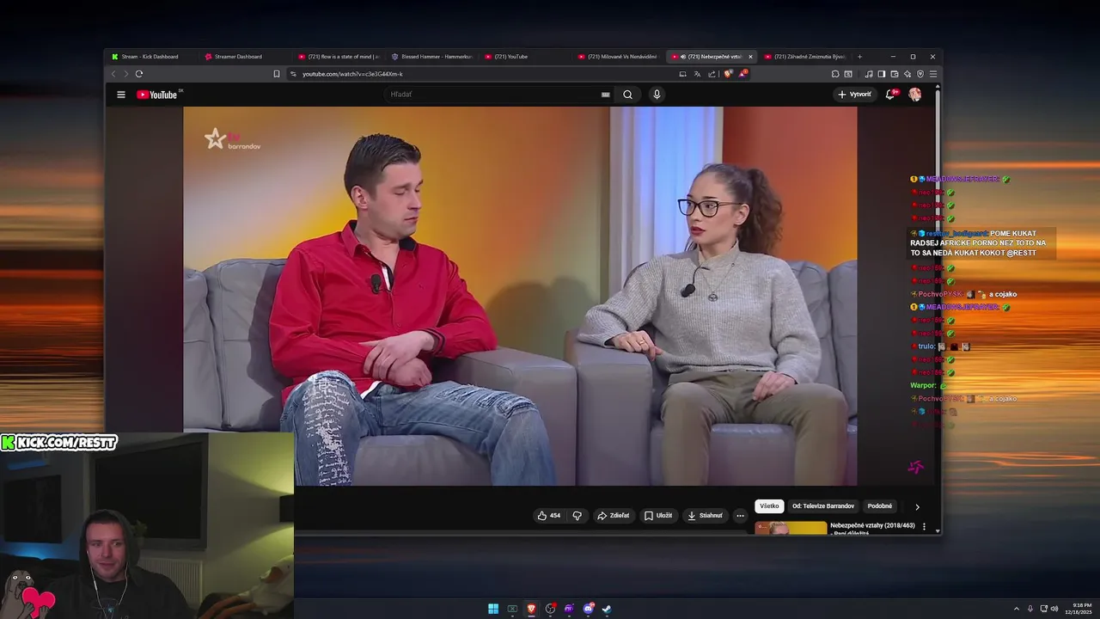Open the YouTube account avatar menu
The width and height of the screenshot is (1100, 619).
914,95
